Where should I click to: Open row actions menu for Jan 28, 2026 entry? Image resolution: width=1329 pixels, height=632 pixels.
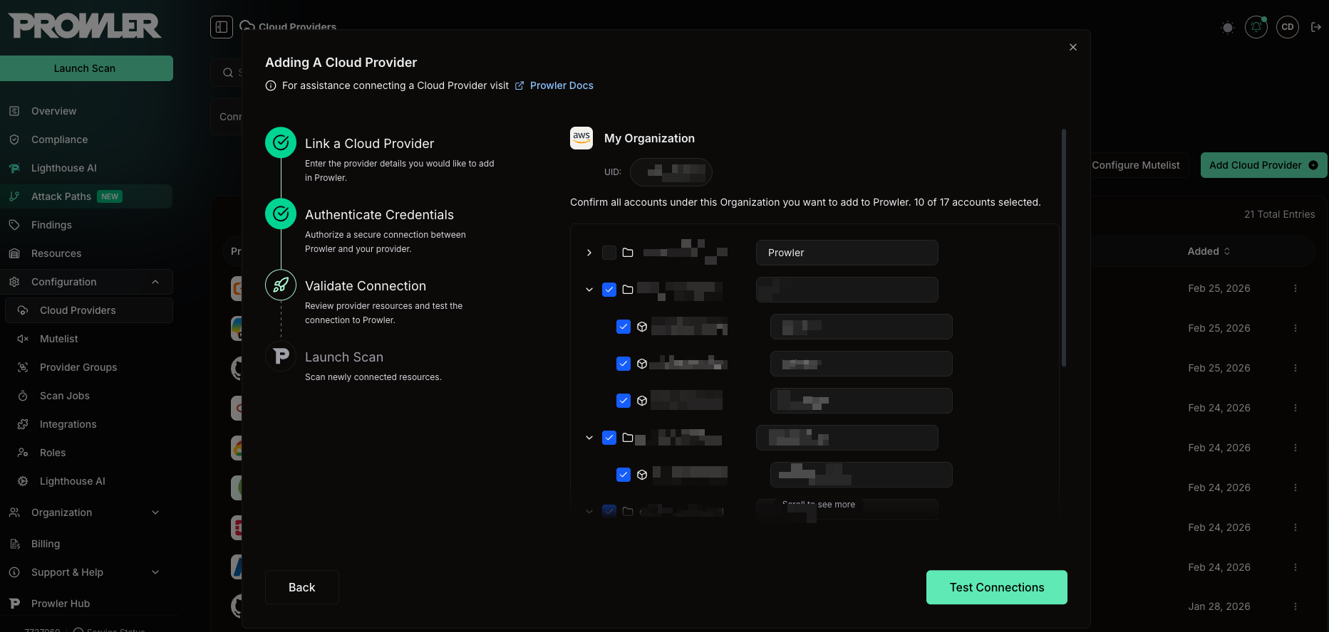tap(1296, 606)
